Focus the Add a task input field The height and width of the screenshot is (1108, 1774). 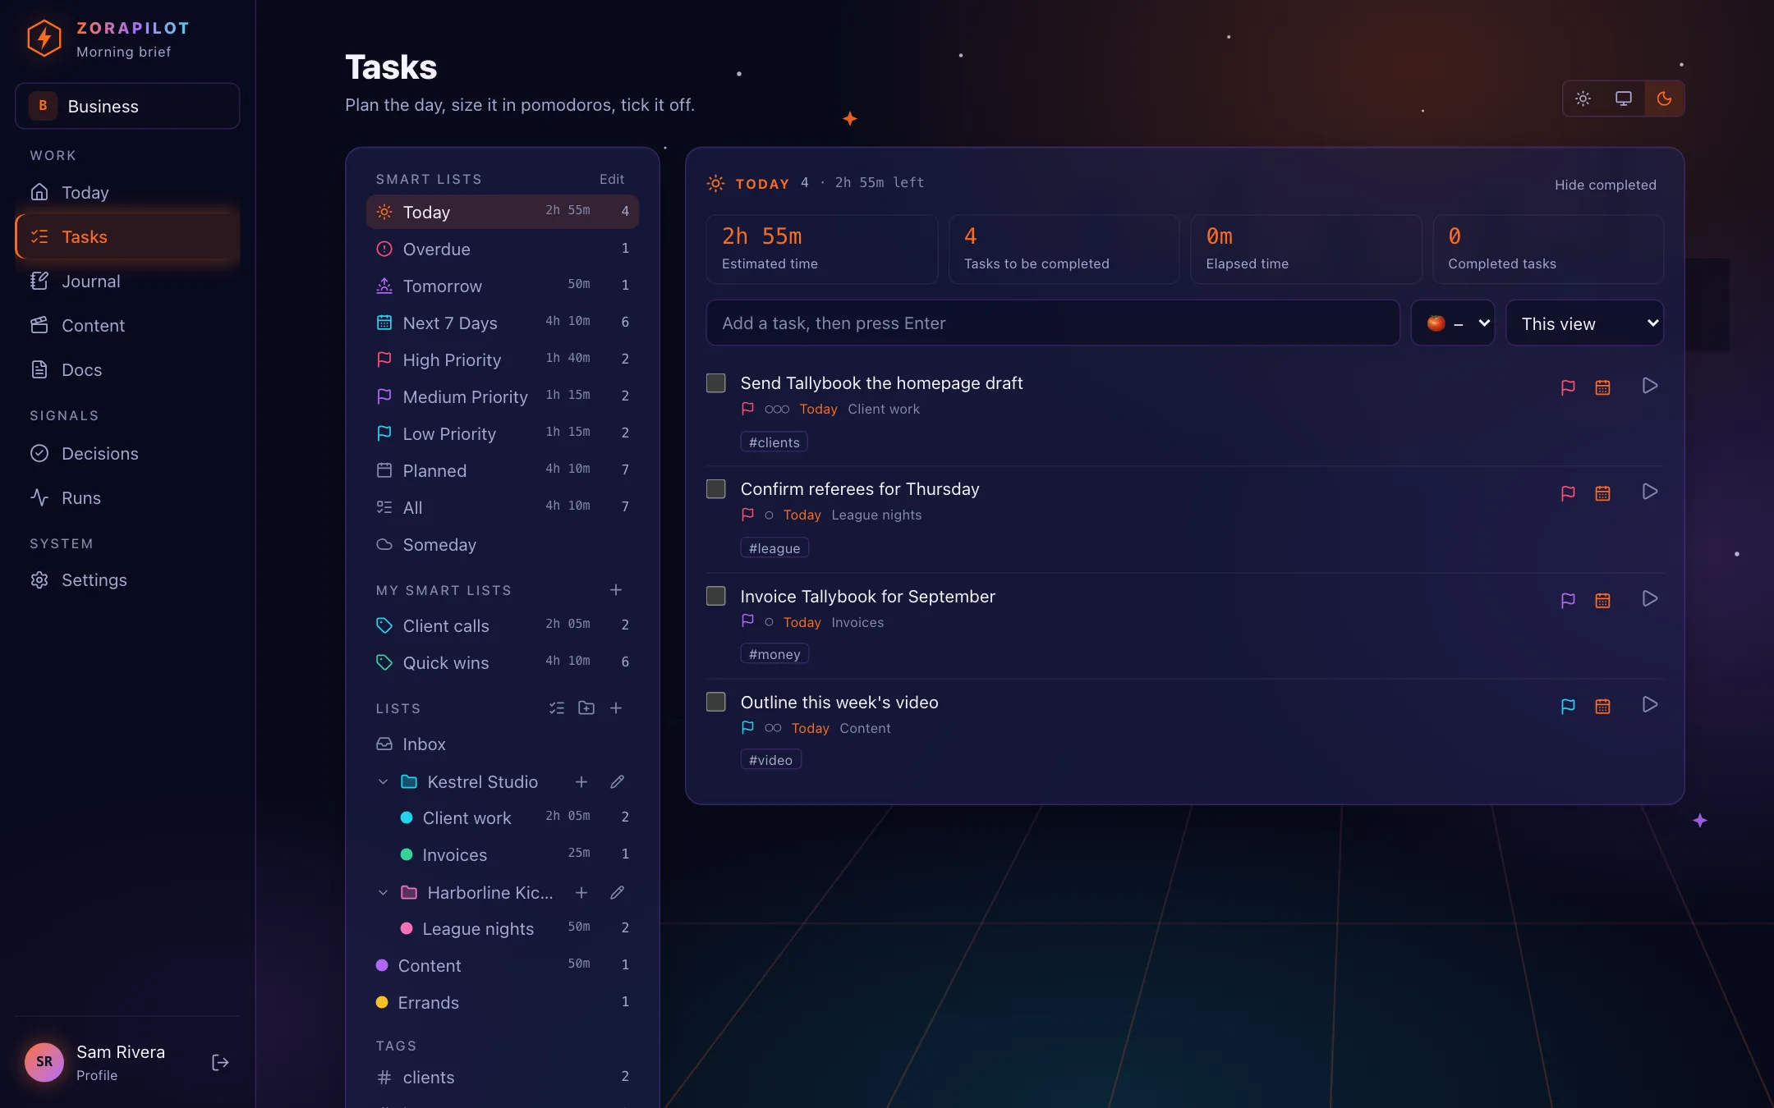(x=1053, y=323)
